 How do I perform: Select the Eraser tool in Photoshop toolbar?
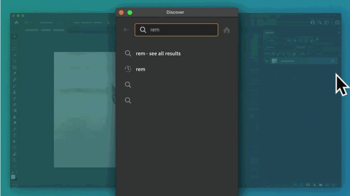click(x=14, y=105)
